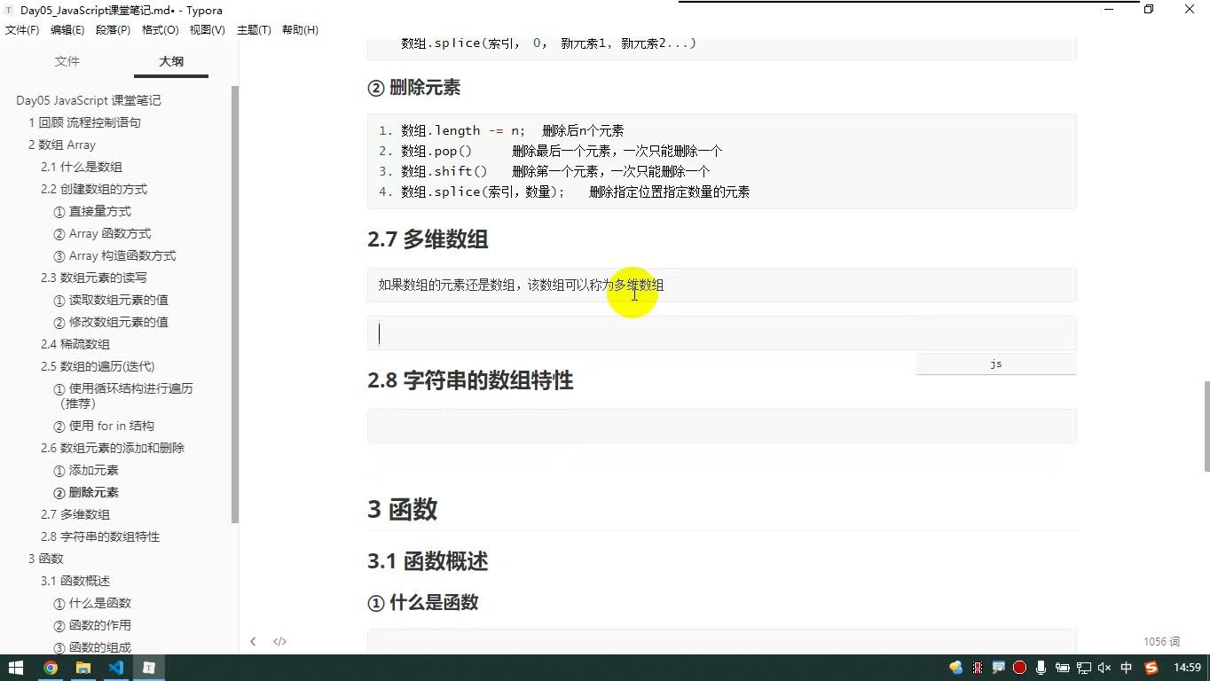The width and height of the screenshot is (1210, 681).
Task: Open the network connection tray icon
Action: [1083, 668]
